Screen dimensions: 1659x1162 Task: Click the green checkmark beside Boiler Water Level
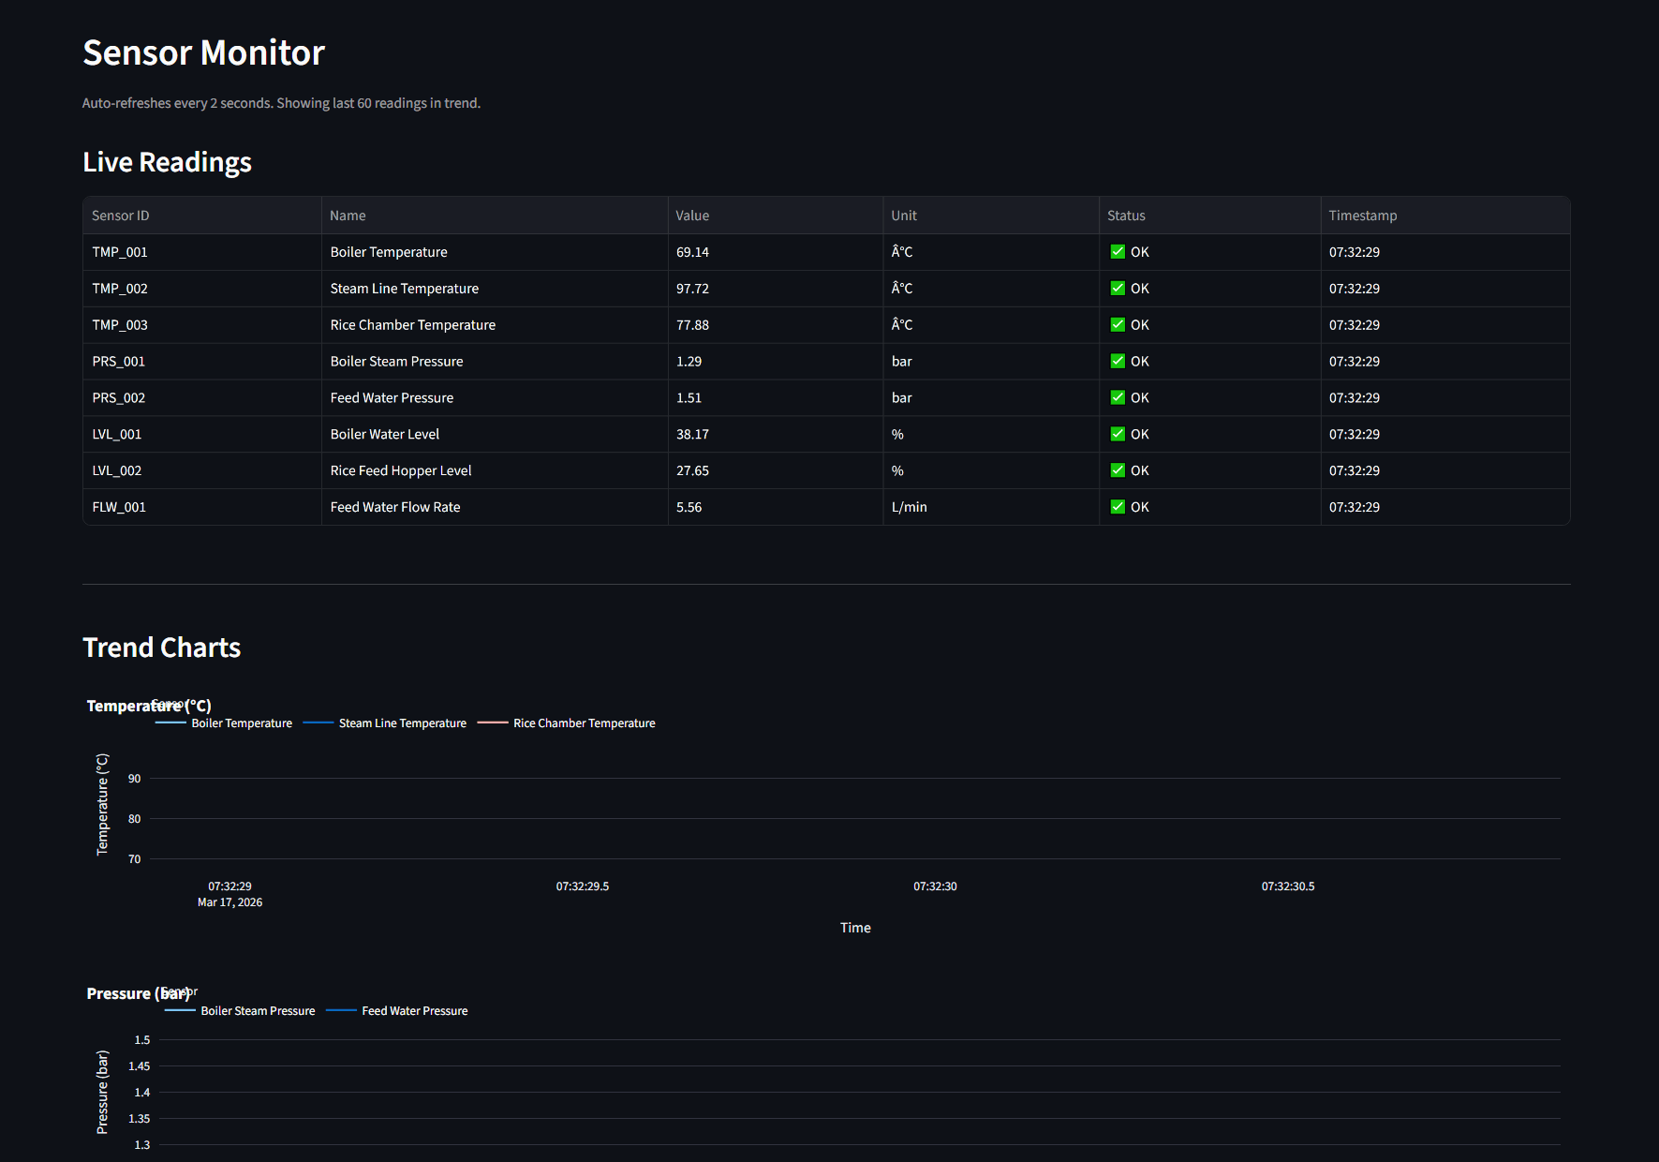1118,434
